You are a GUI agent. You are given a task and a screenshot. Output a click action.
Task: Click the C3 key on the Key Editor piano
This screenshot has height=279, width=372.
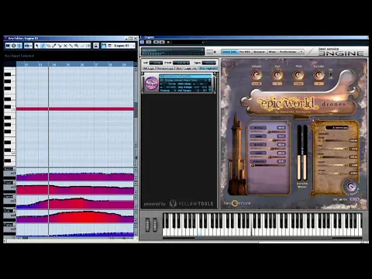9,110
